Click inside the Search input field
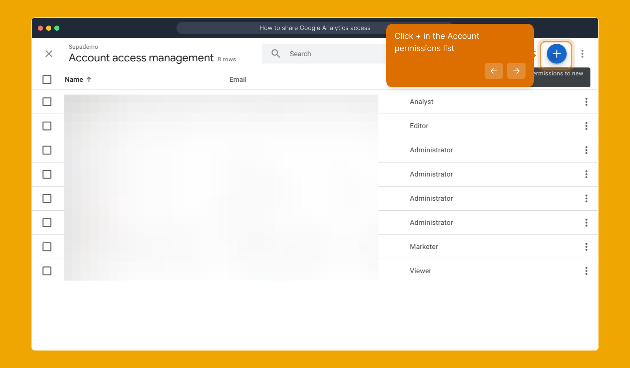This screenshot has width=630, height=368. [324, 53]
